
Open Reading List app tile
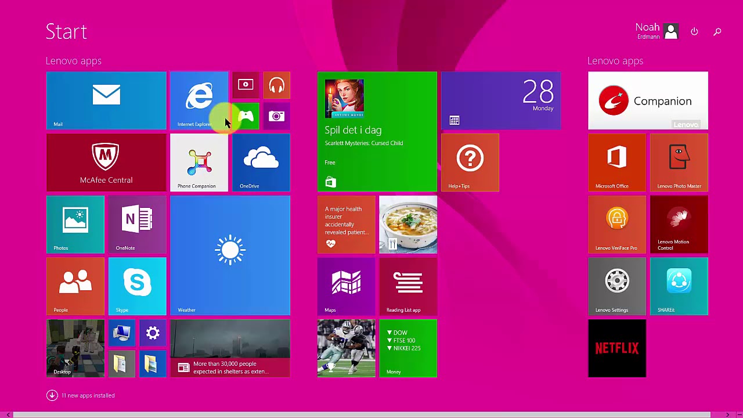coord(408,286)
